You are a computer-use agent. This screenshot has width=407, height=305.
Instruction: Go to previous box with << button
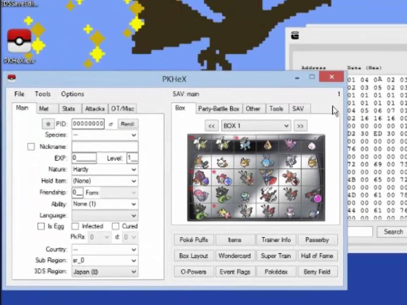coord(211,126)
